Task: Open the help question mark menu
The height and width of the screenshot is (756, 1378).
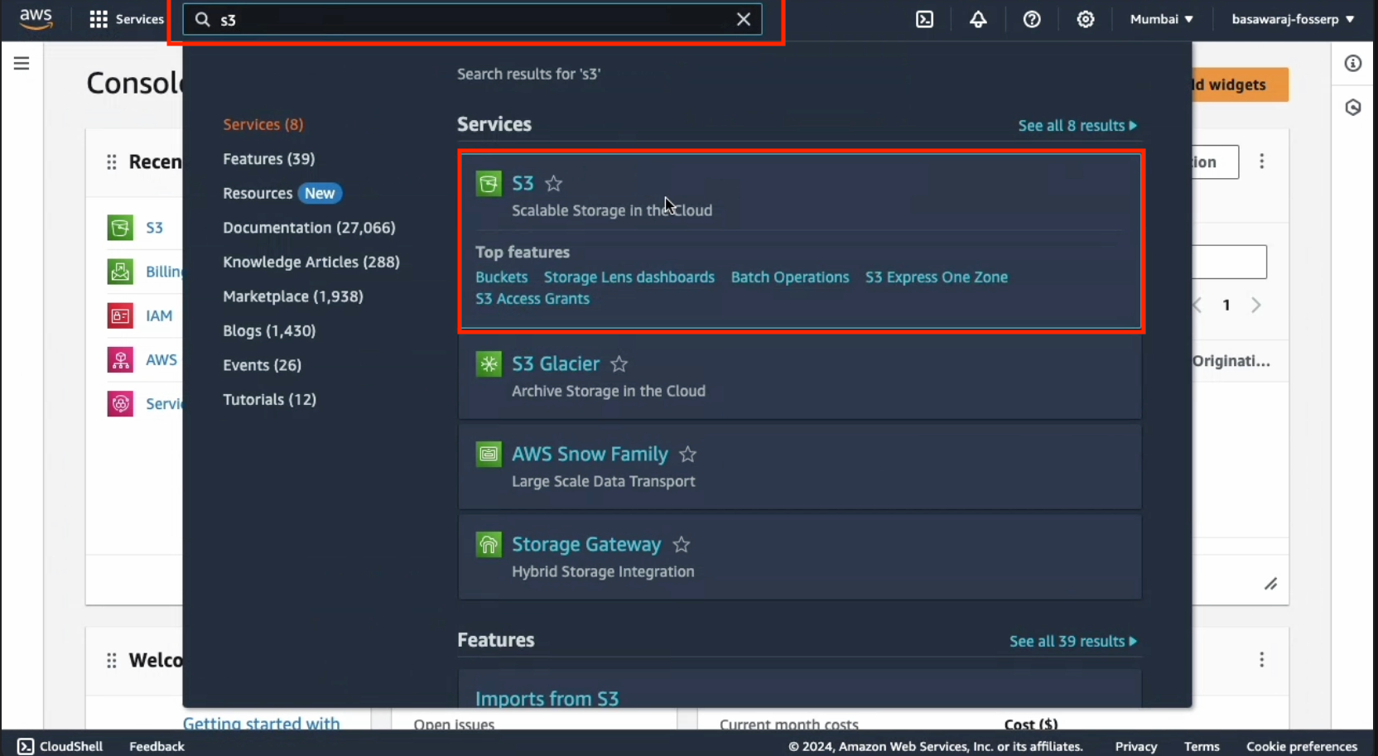Action: [x=1032, y=19]
